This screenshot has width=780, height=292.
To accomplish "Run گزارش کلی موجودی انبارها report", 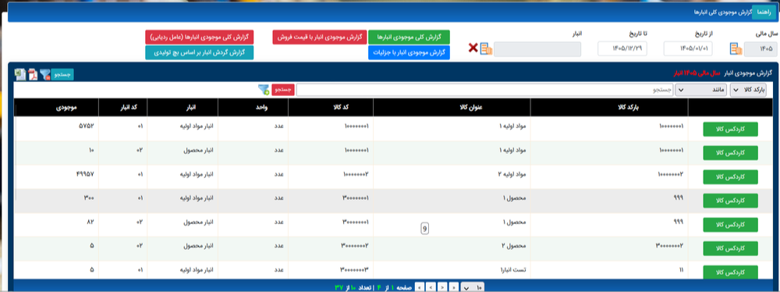I will (x=409, y=37).
